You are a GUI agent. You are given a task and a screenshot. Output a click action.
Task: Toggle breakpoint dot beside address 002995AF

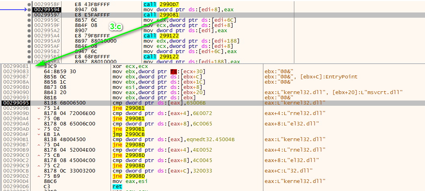pyautogui.click(x=29, y=46)
